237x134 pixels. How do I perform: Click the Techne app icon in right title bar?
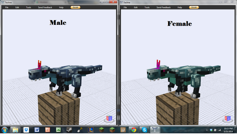[121, 3]
